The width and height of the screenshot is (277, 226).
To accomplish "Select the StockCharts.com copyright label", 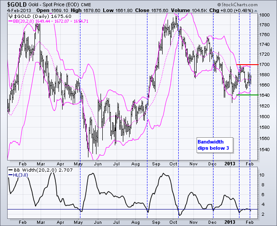I will [237, 4].
